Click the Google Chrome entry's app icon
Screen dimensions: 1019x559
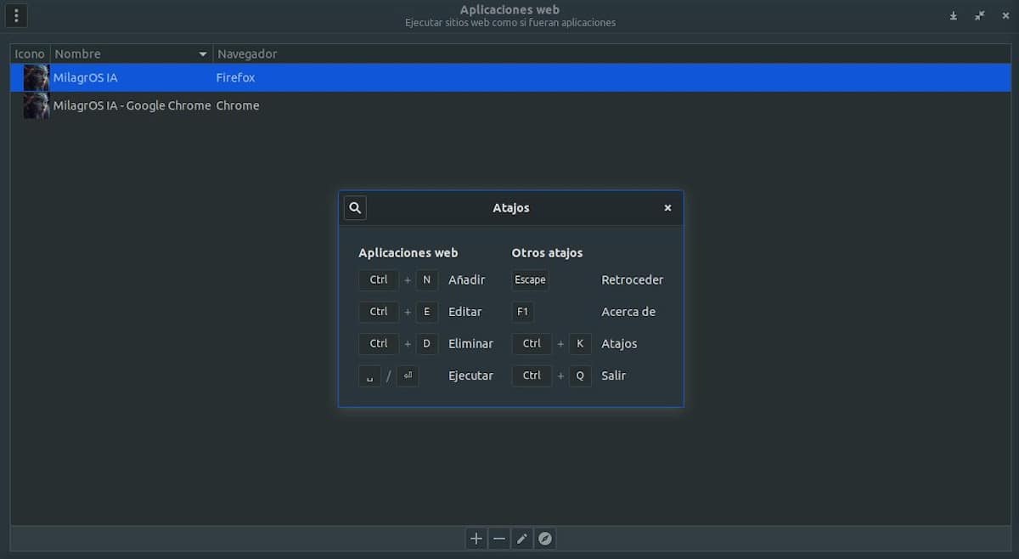point(35,105)
